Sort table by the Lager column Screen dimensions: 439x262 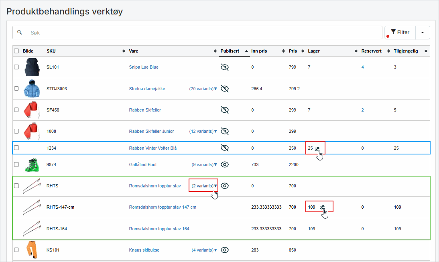[x=314, y=51]
